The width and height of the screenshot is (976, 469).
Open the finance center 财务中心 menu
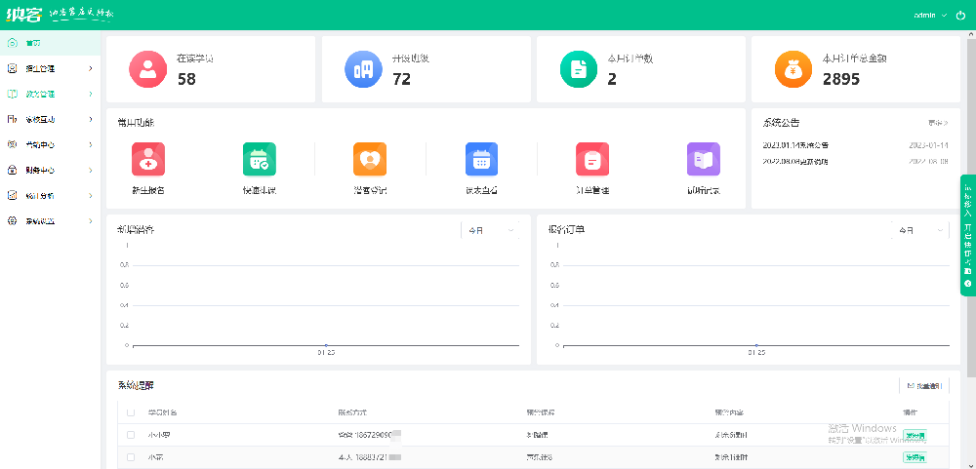click(x=50, y=170)
